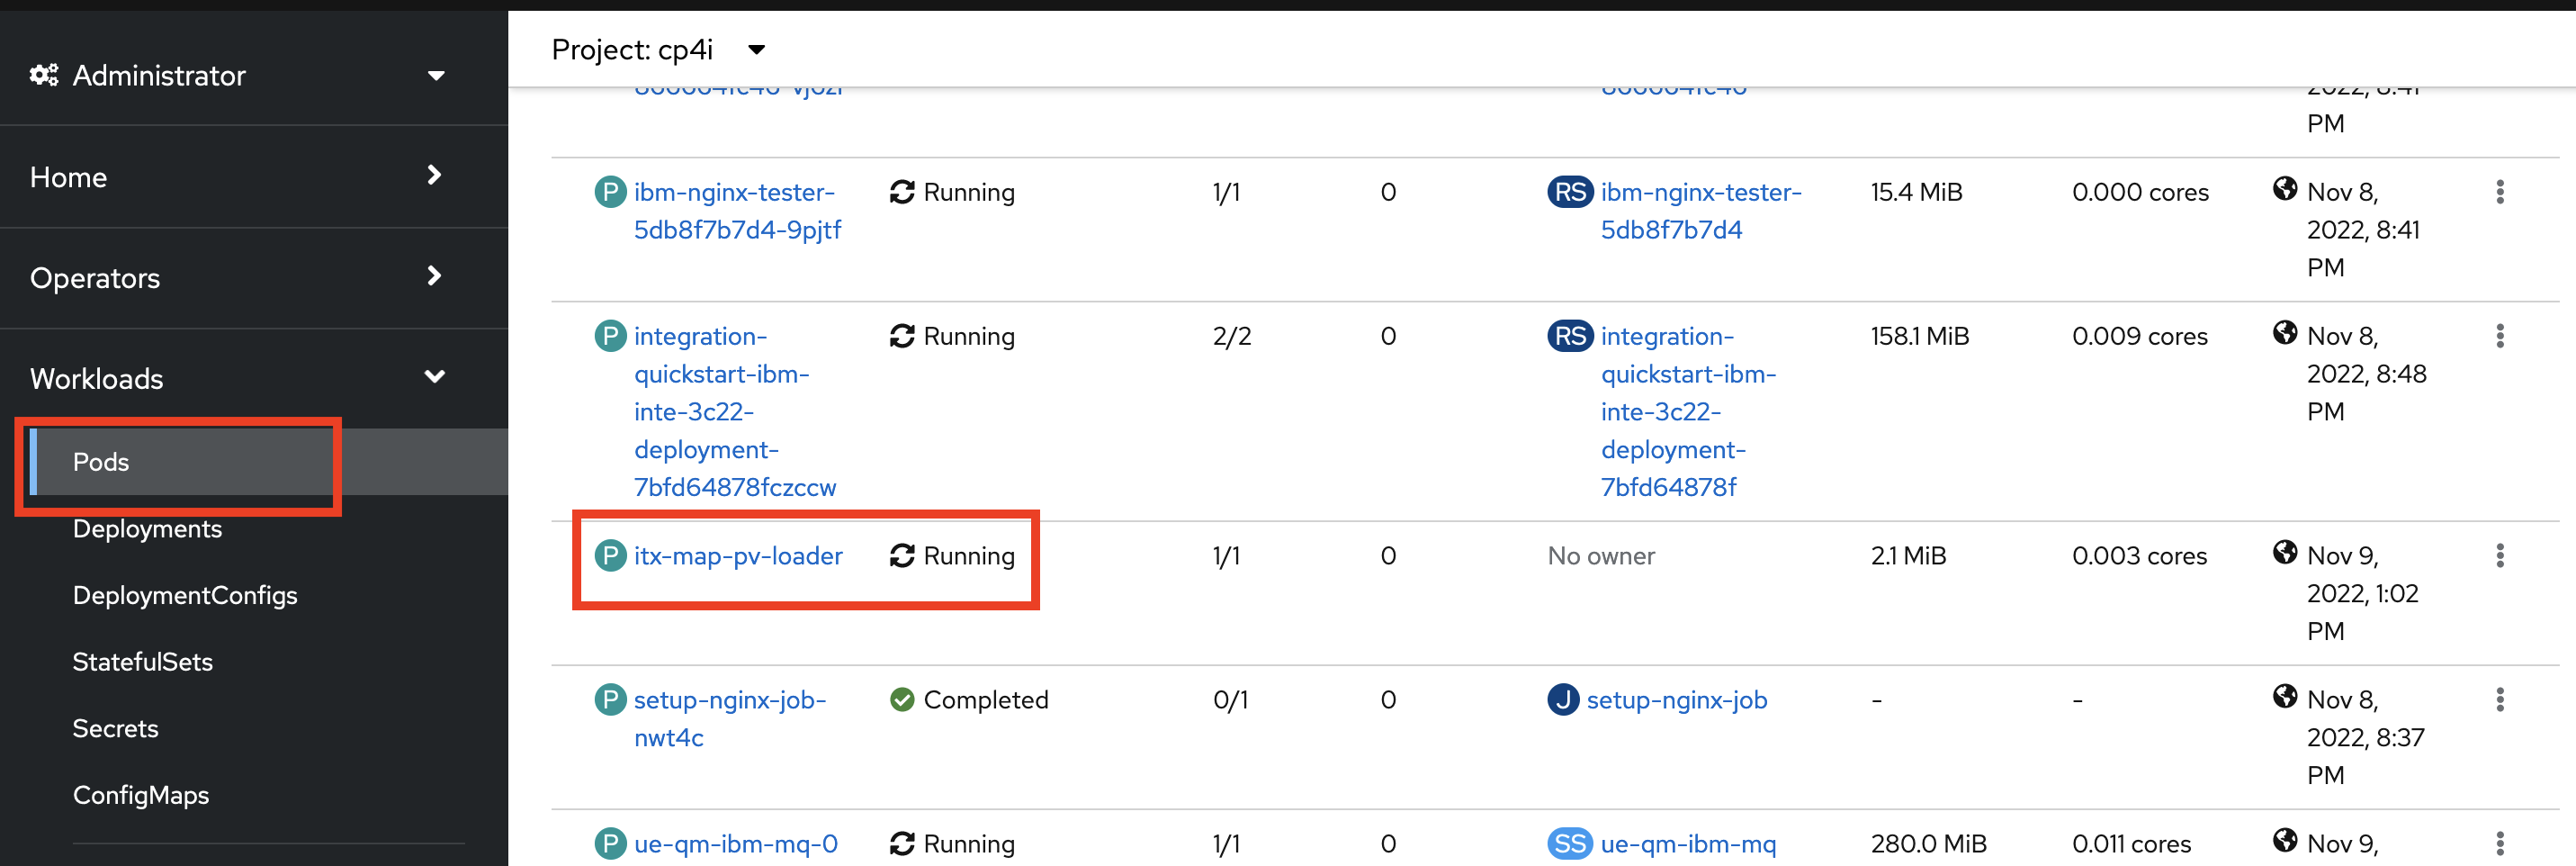
Task: Click the globe icon beside Nov 8, 8:41 PM
Action: click(x=2285, y=188)
